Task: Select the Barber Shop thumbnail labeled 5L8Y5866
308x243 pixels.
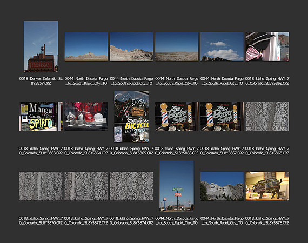Action: [177, 117]
